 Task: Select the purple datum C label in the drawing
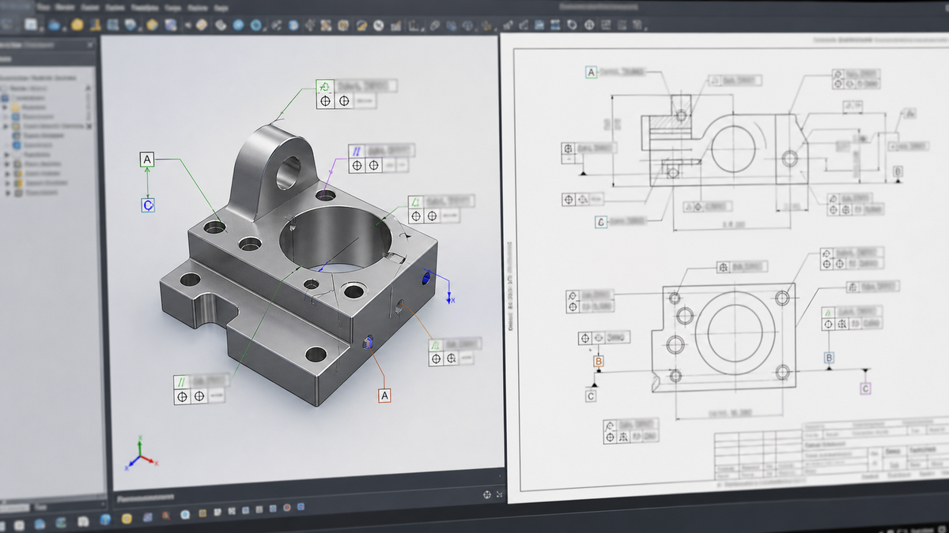click(865, 388)
